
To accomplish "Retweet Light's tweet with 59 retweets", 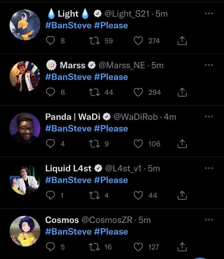I will tap(94, 41).
